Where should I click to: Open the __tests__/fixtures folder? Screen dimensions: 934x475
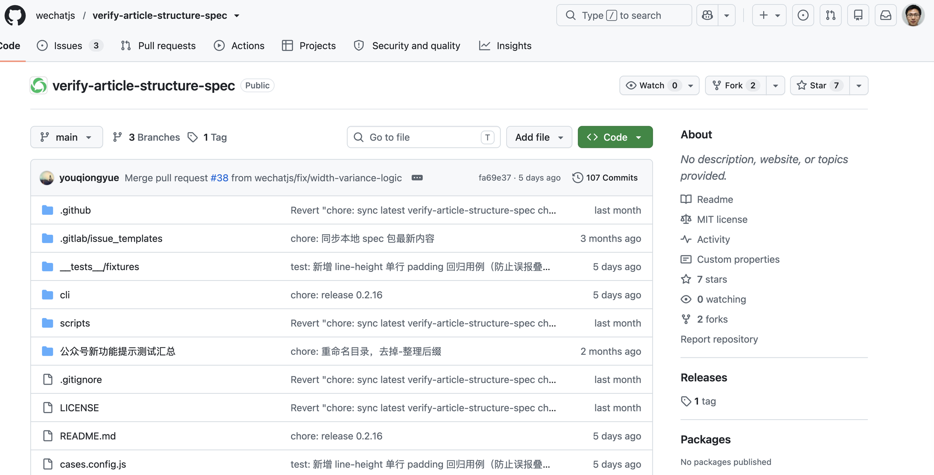tap(99, 267)
